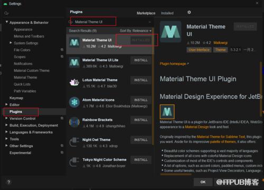Install Rainbow Brackets plugin
The image size is (264, 190).
[141, 120]
